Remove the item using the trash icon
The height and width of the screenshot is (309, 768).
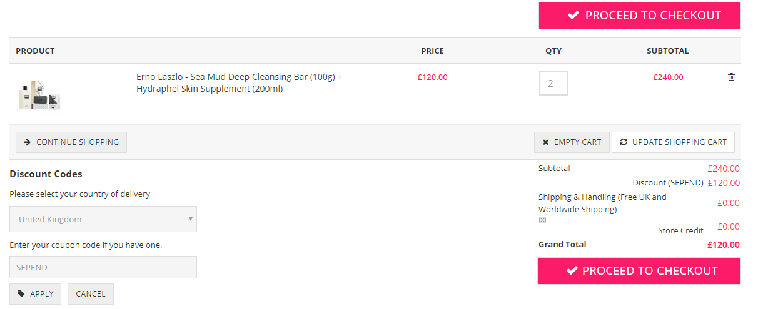732,77
